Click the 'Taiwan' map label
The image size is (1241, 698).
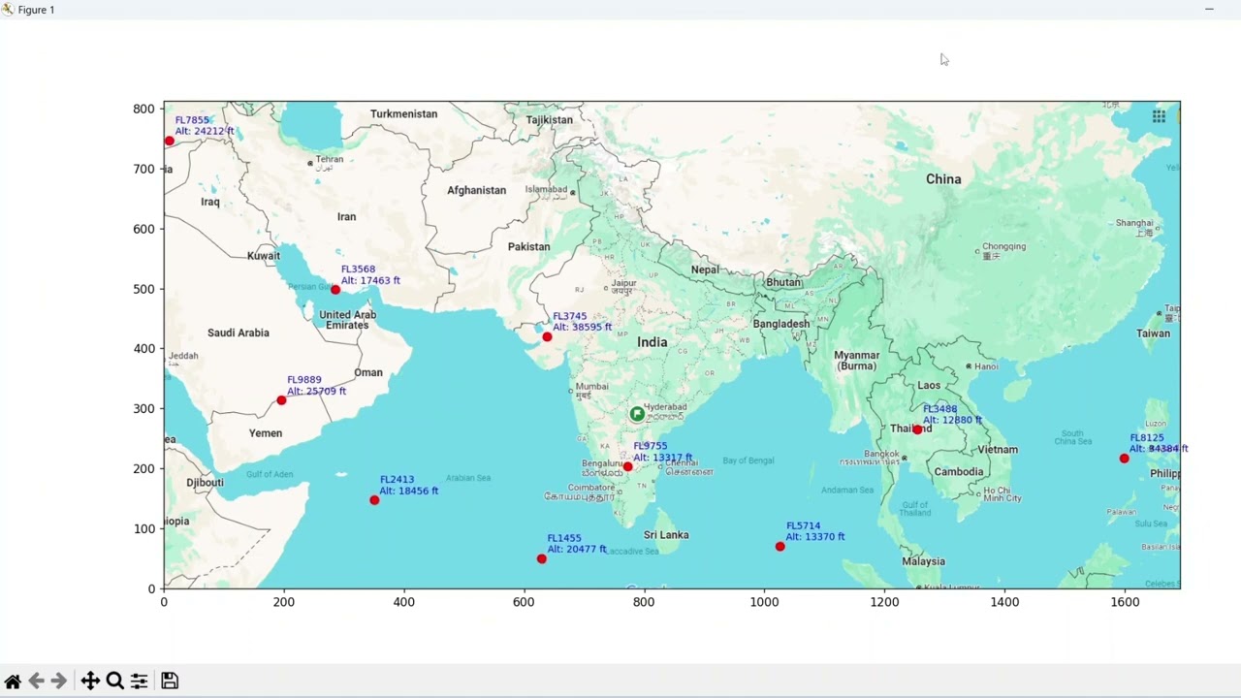(1153, 333)
